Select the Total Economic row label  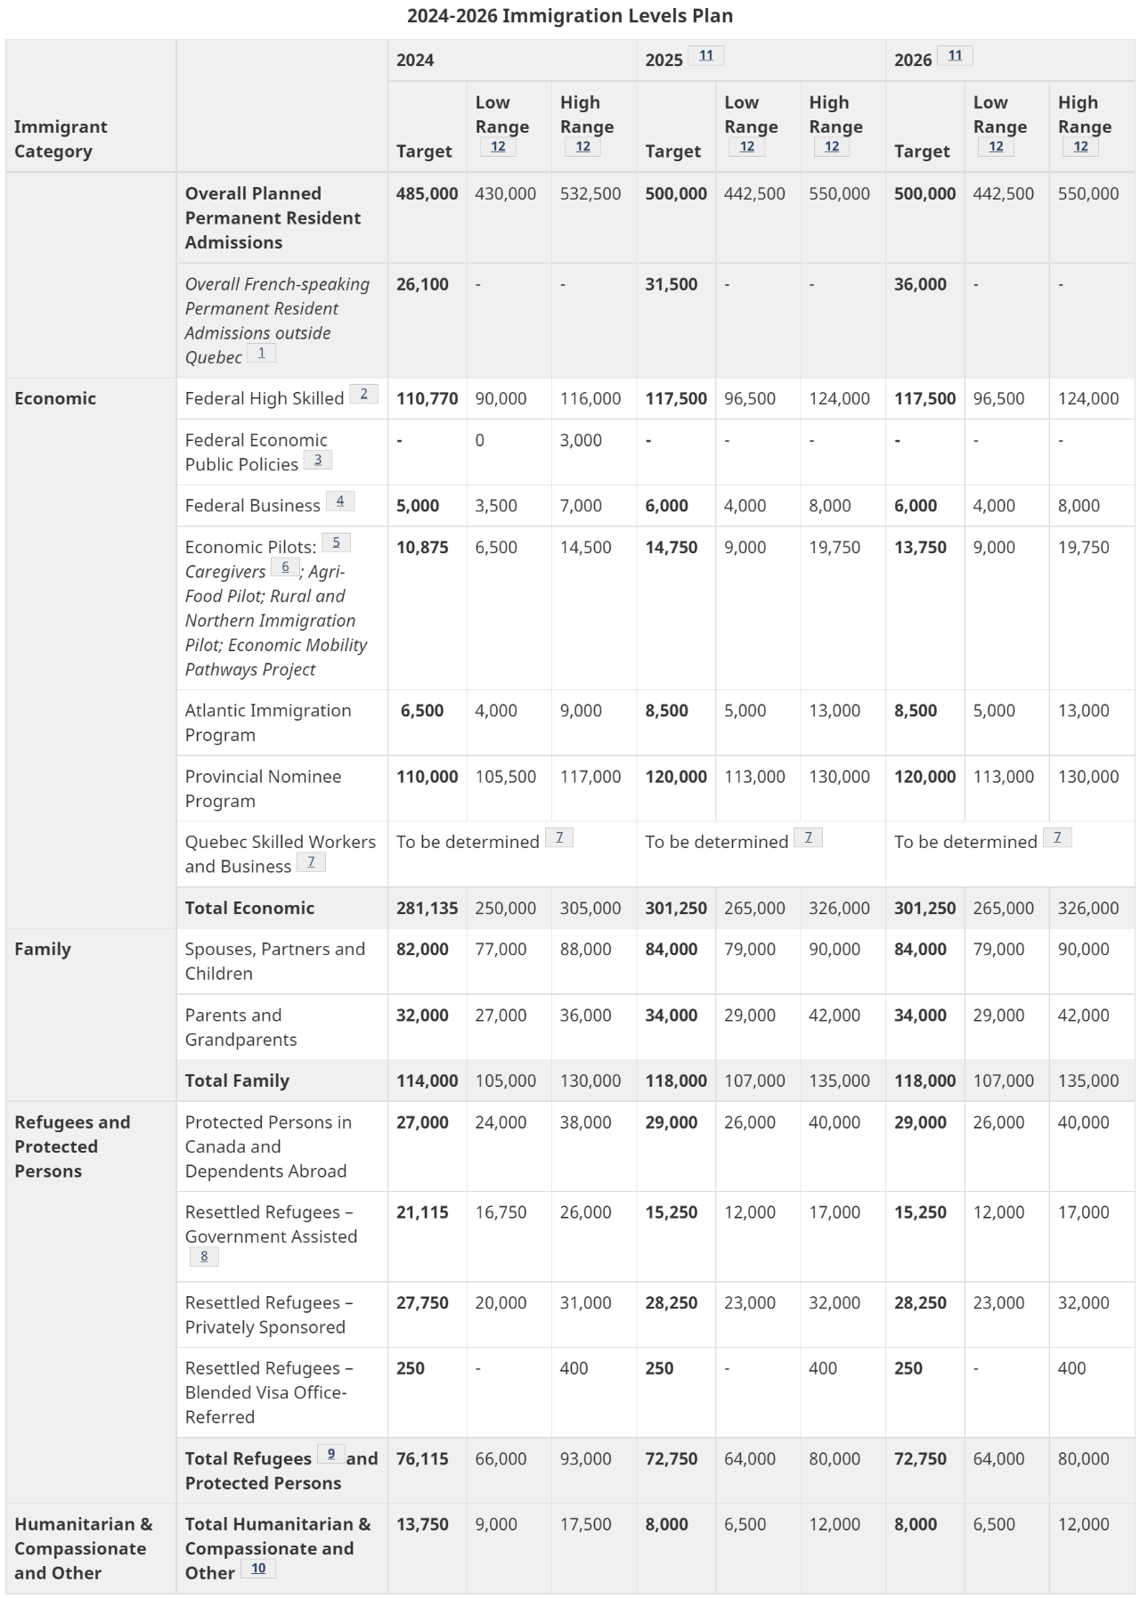249,908
